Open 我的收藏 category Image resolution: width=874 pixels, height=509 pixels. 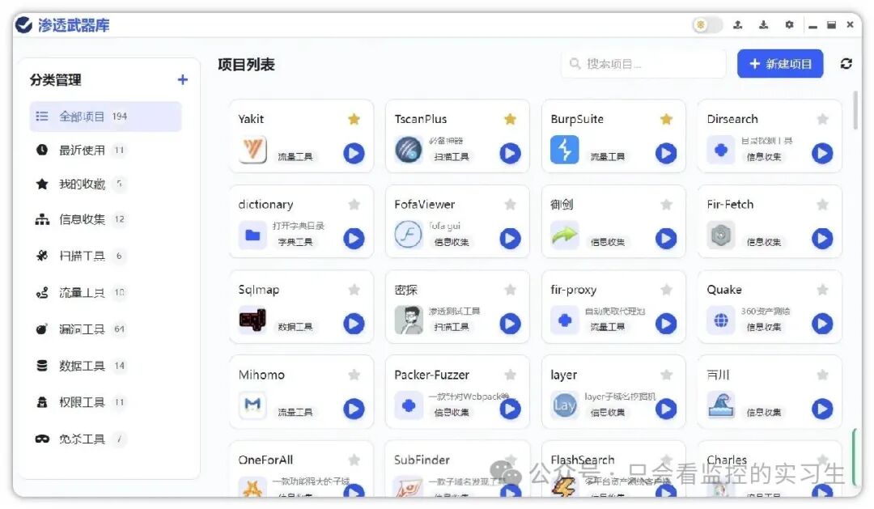(x=105, y=184)
